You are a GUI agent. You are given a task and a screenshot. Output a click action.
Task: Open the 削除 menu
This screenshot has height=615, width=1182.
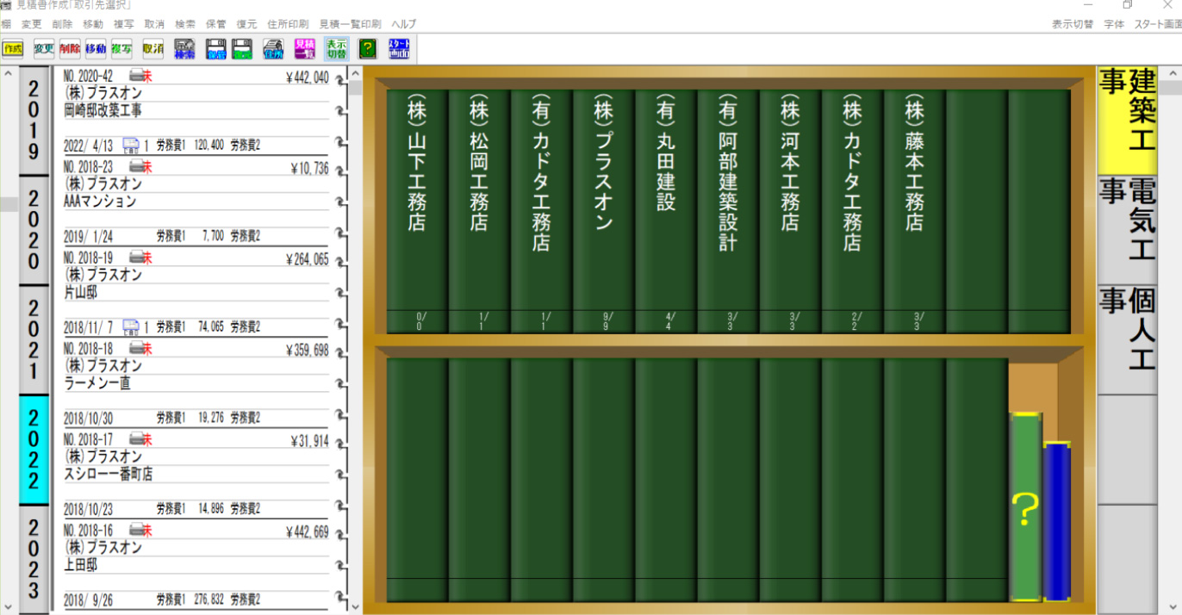point(63,24)
